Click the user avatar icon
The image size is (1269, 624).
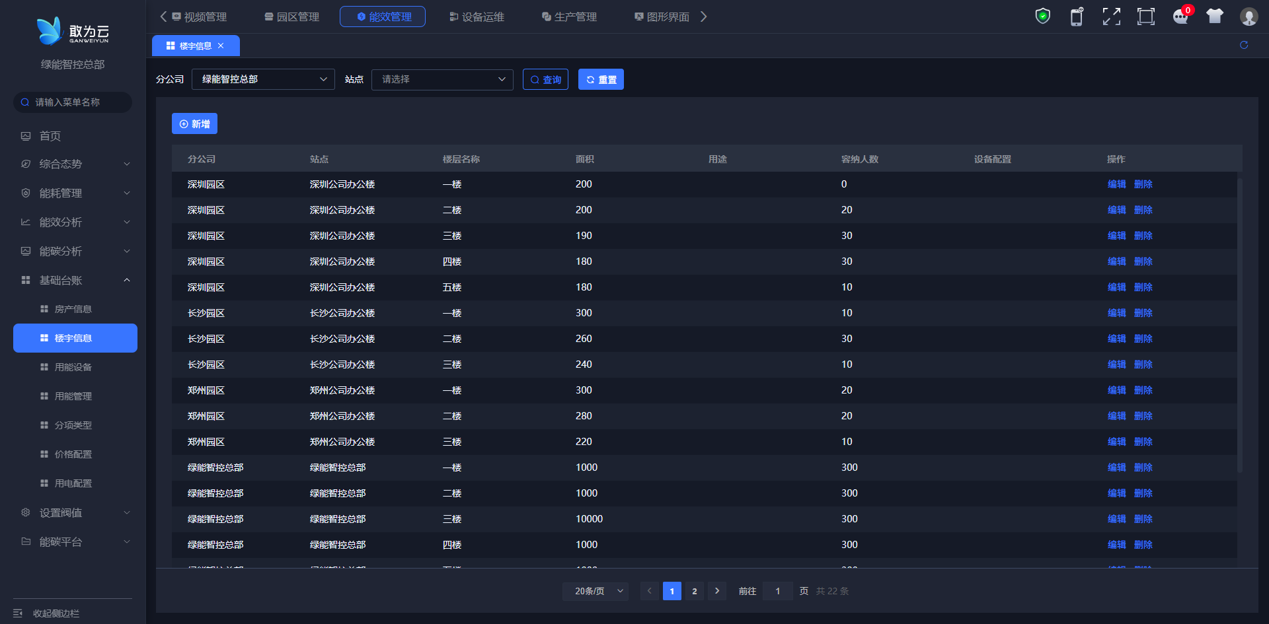pos(1249,17)
